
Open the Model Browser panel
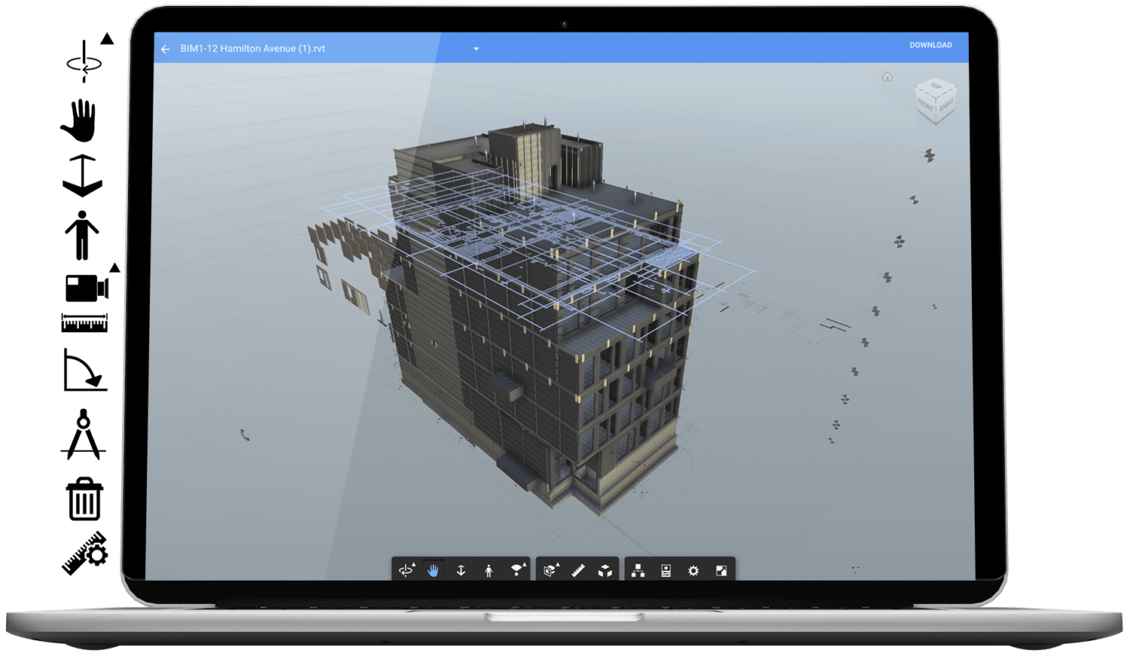[x=638, y=571]
